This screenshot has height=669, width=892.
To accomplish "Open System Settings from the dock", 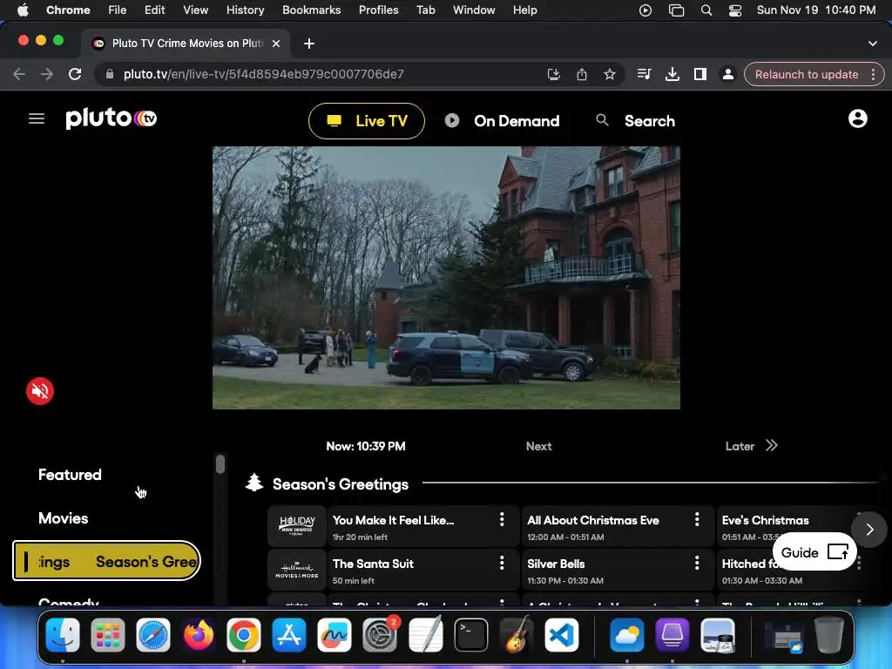I will (380, 634).
